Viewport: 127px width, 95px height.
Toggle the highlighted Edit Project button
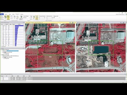pos(8,18)
